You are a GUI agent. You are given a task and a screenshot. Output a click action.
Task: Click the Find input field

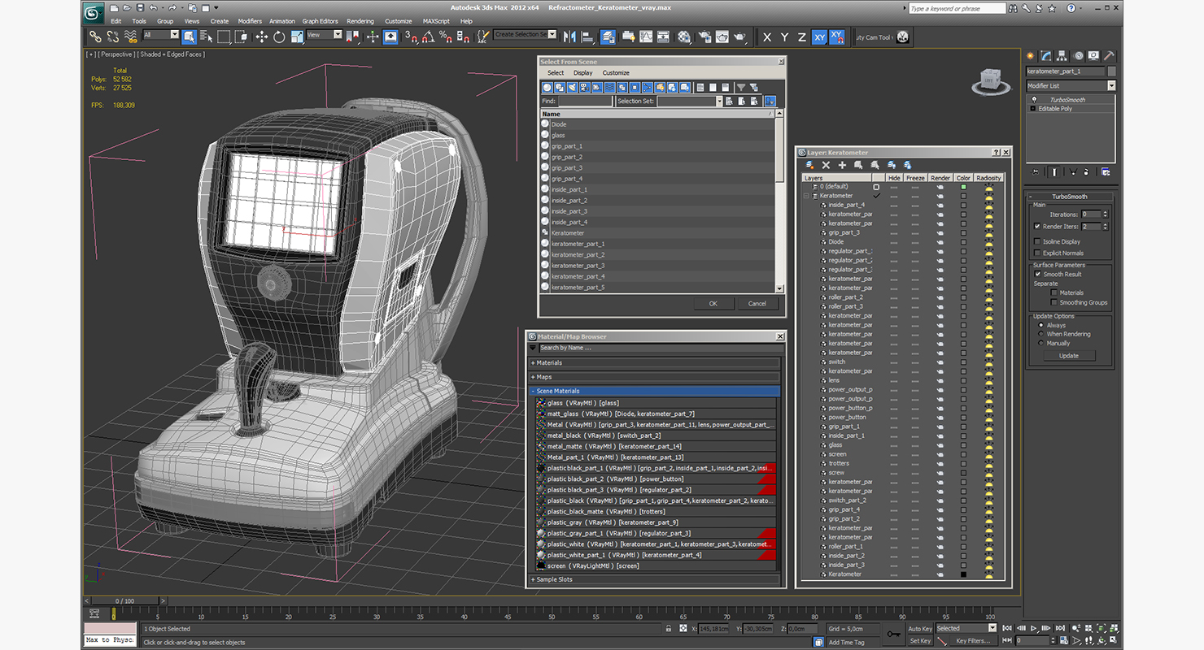point(585,101)
